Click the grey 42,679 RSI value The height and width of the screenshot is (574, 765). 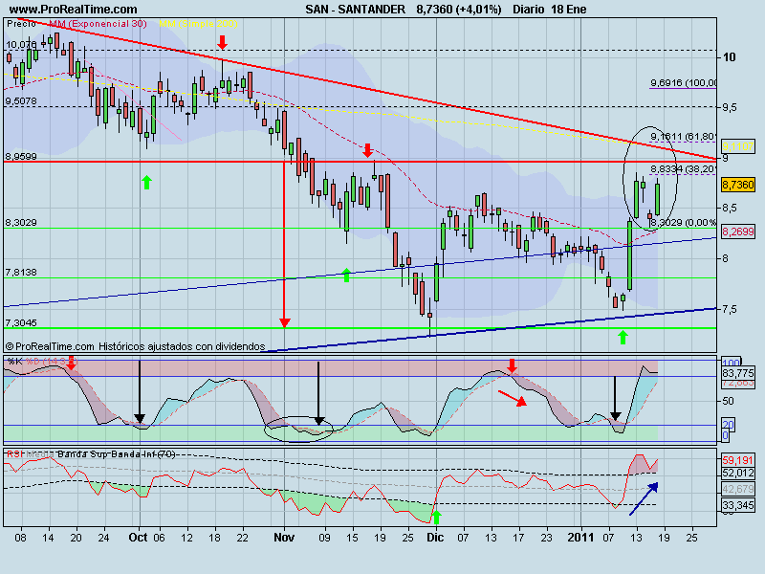point(738,489)
